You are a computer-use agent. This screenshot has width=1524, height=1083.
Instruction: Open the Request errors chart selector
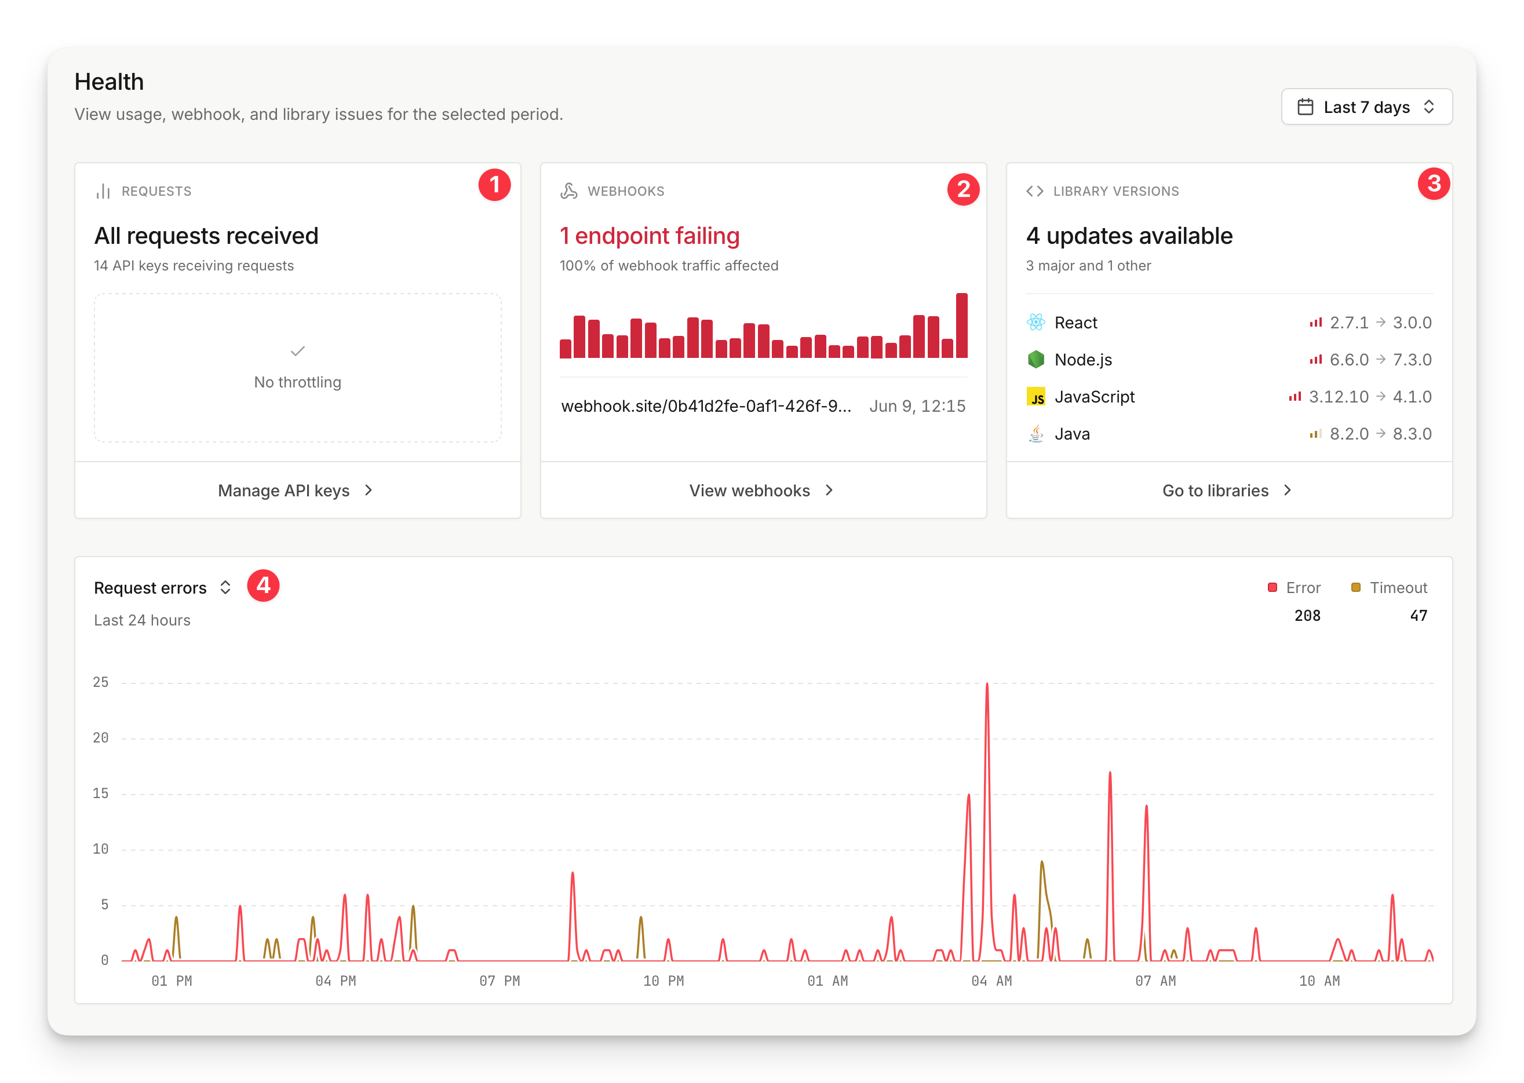[x=162, y=587]
